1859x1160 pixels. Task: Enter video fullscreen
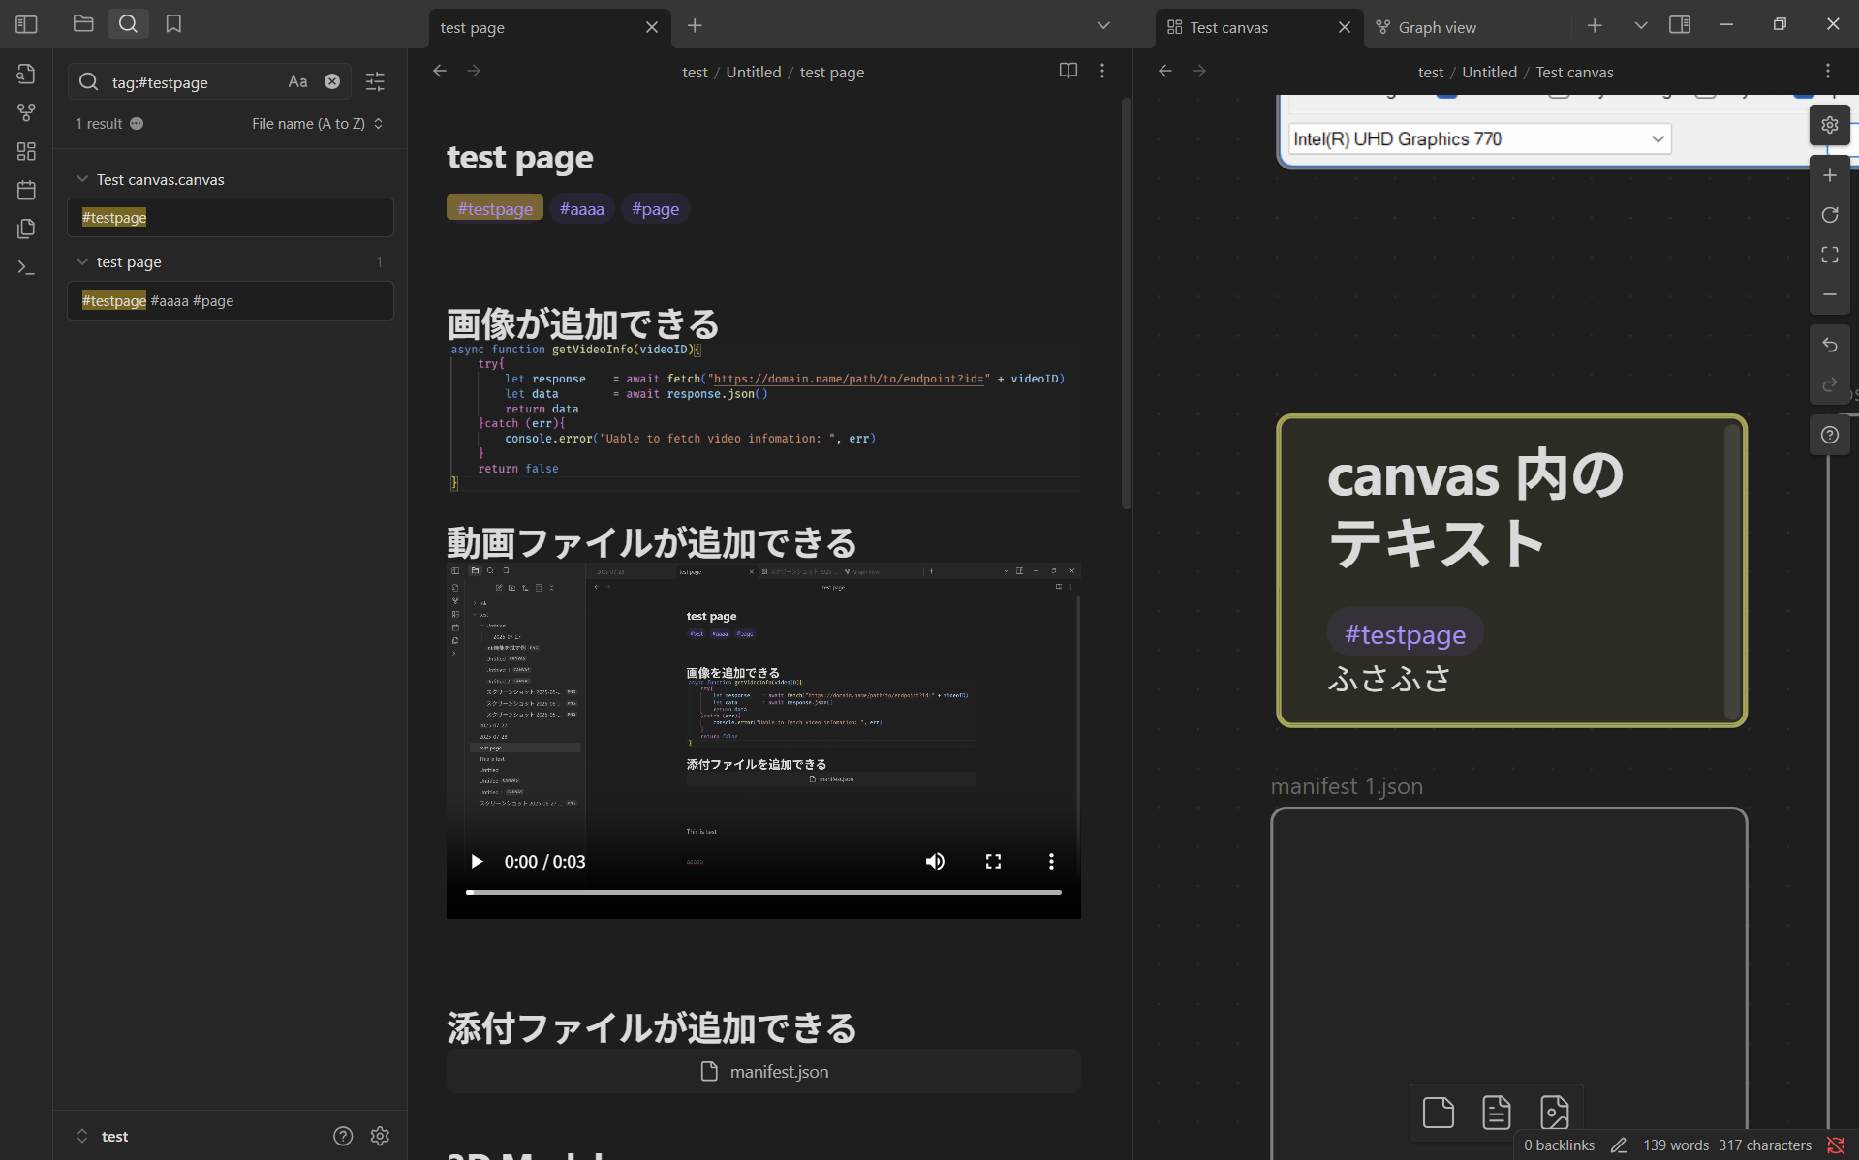pyautogui.click(x=993, y=862)
